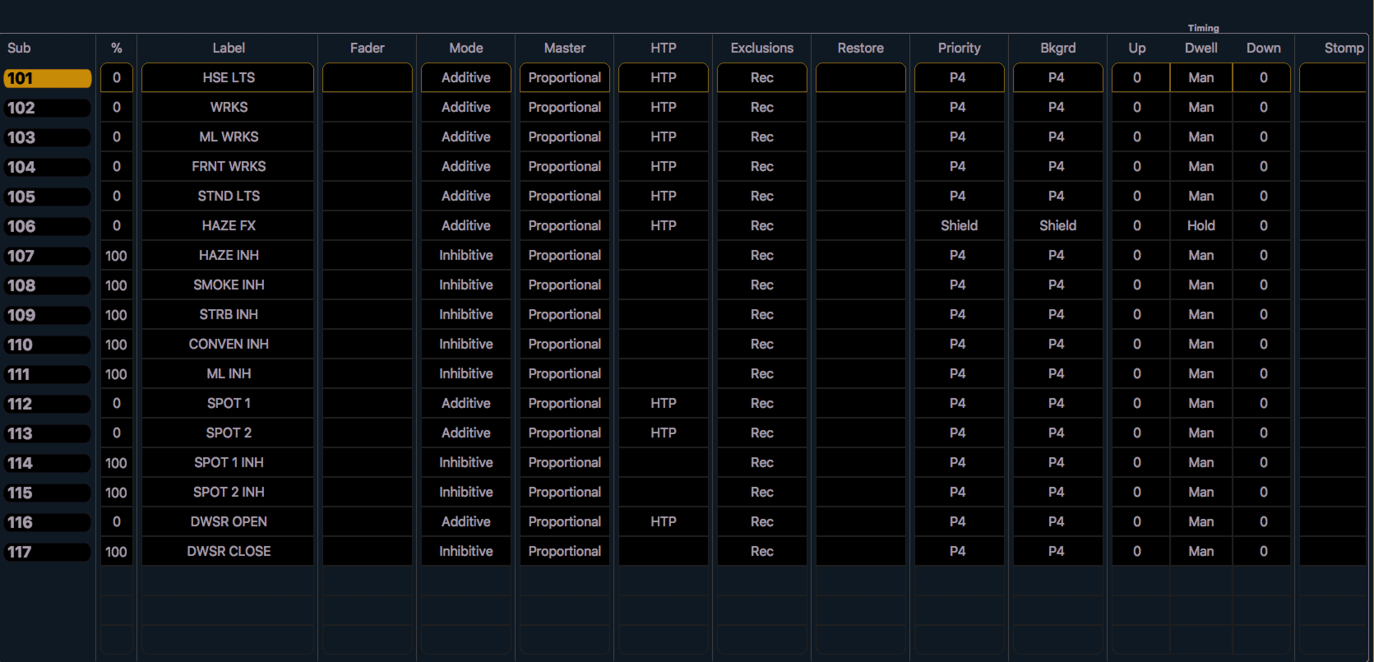Viewport: 1374px width, 662px height.
Task: Click the Restore column header
Action: [x=860, y=48]
